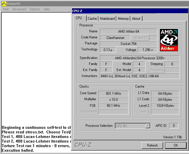The image size is (189, 154).
Task: Click the AMD Athlon 64 logo
Action: point(169,40)
